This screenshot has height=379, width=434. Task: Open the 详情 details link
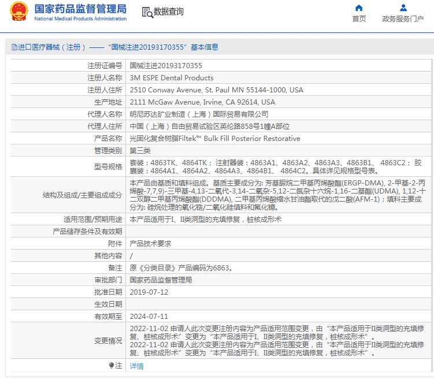137,366
